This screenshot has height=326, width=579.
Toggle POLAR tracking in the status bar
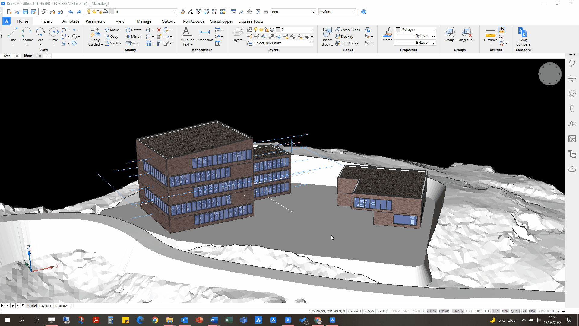pos(431,311)
